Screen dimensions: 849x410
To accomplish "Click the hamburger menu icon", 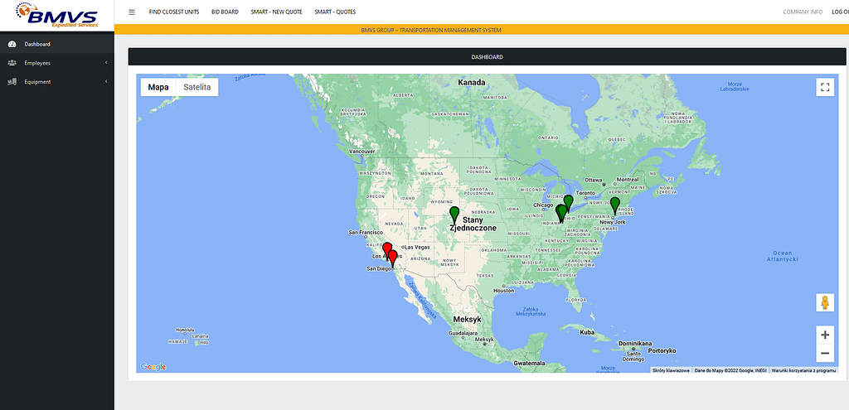I will click(132, 12).
